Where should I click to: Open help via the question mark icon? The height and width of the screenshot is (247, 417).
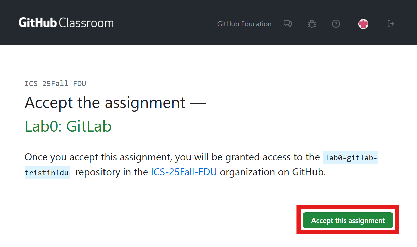(336, 24)
